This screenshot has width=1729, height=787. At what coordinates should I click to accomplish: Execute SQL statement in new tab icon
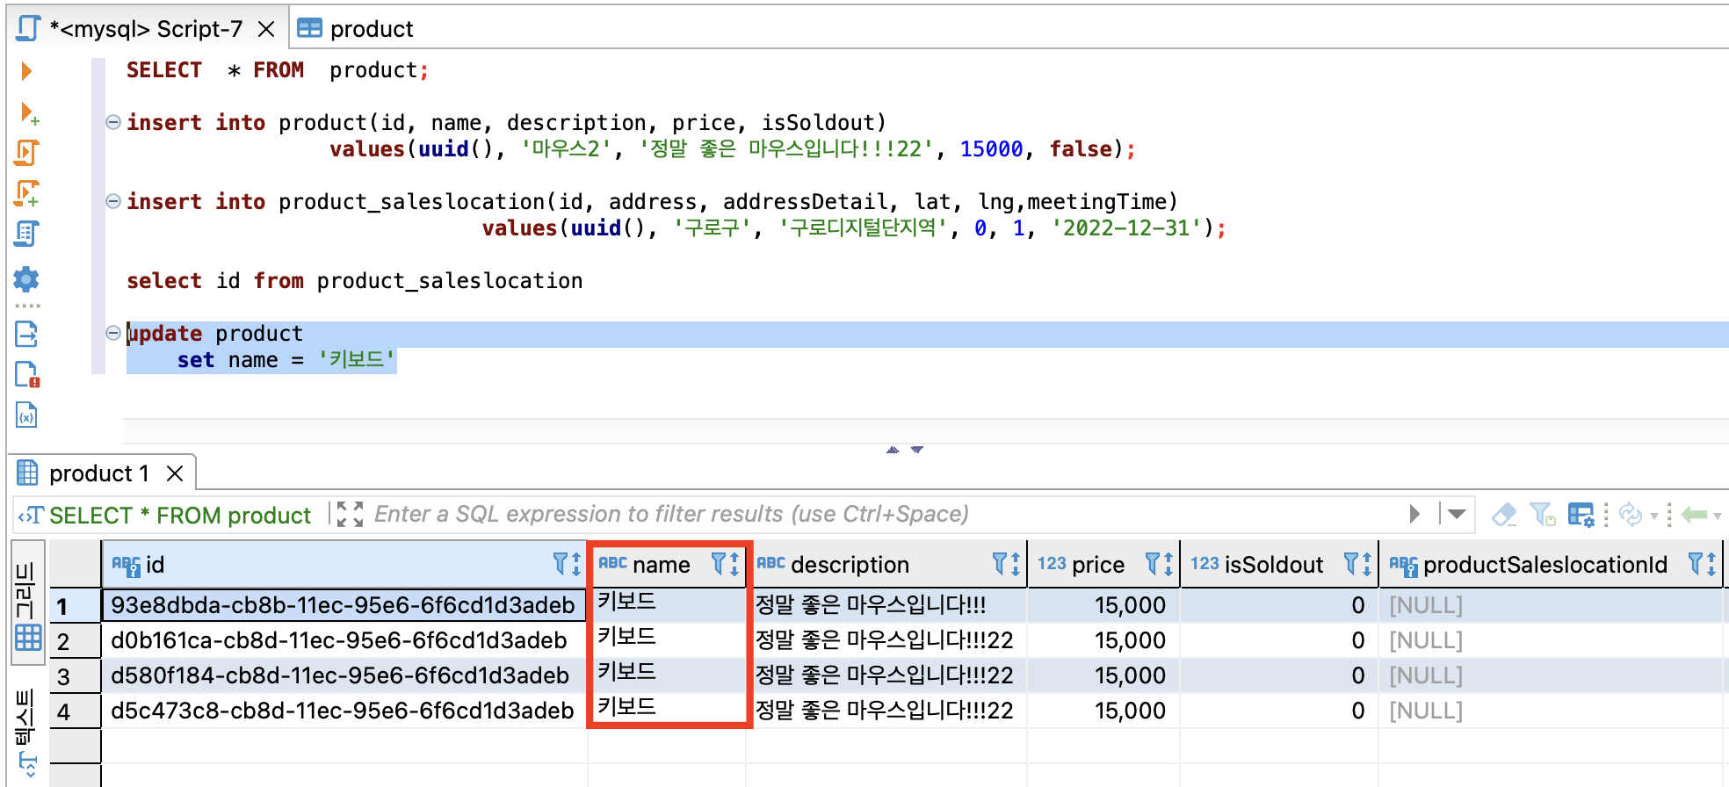[28, 112]
